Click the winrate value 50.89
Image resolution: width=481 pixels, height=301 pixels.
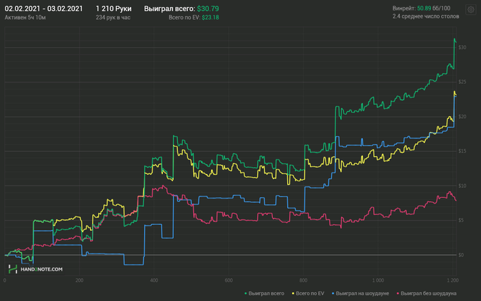[424, 8]
